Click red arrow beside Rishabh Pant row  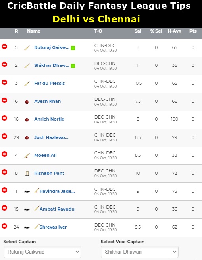coord(4,172)
